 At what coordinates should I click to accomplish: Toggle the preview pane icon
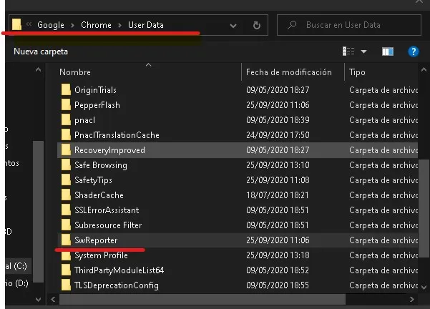click(387, 51)
